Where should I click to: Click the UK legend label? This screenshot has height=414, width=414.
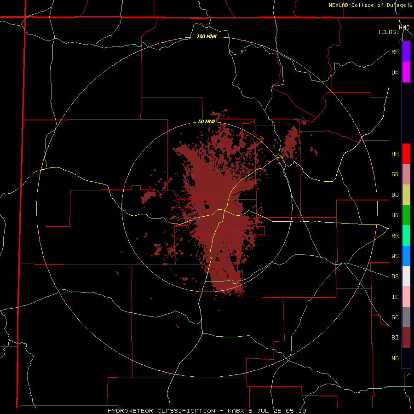pos(395,72)
